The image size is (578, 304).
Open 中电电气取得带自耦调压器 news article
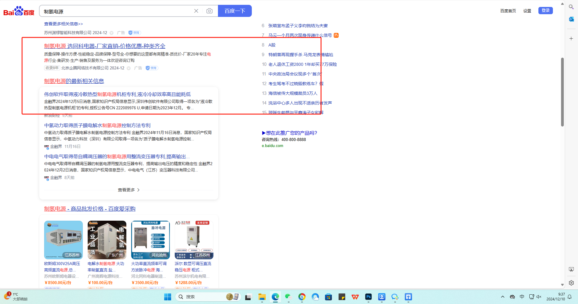tap(117, 156)
